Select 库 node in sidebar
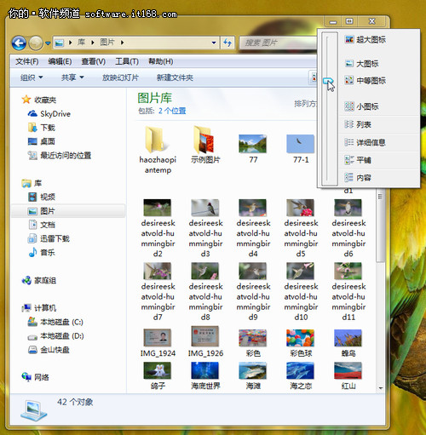Screen dimensions: 426x435 [32, 183]
